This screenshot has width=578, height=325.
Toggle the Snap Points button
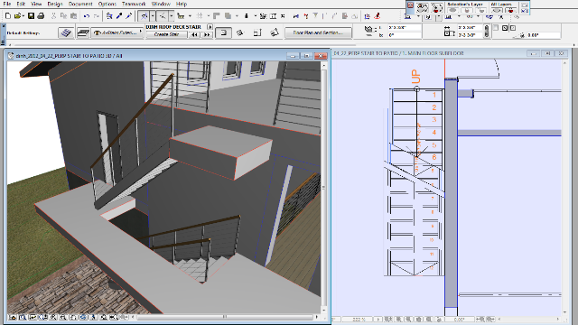tap(163, 16)
